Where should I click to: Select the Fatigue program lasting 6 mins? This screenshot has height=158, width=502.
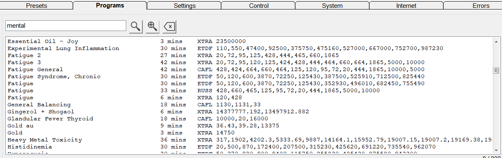[250, 98]
